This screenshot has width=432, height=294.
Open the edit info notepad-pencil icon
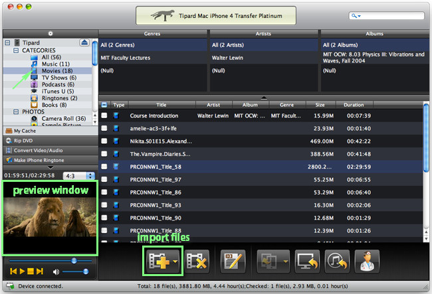point(233,261)
